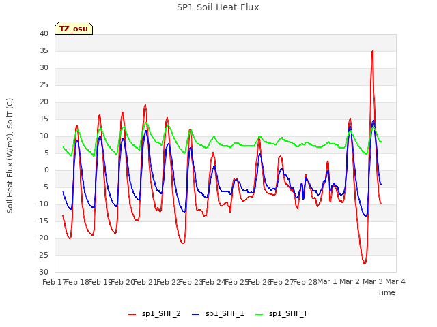Toggle the sp1_SHF_2 legend entry
Viewport: 437px width, 327px height.
pos(154,314)
